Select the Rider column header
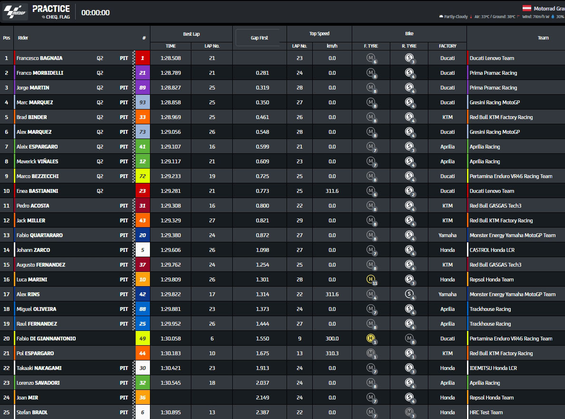 click(x=23, y=38)
